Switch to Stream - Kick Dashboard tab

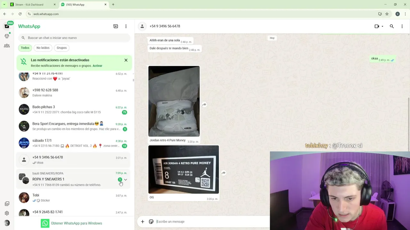click(x=32, y=4)
